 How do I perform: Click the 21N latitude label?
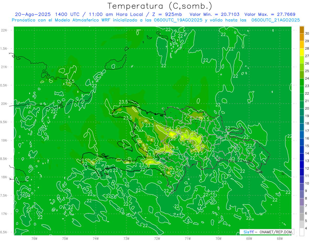pos(4,67)
